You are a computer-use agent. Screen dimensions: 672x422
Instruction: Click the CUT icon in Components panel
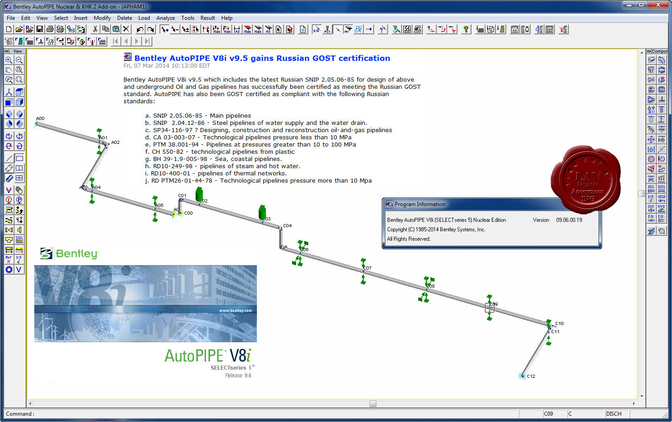[x=651, y=209]
